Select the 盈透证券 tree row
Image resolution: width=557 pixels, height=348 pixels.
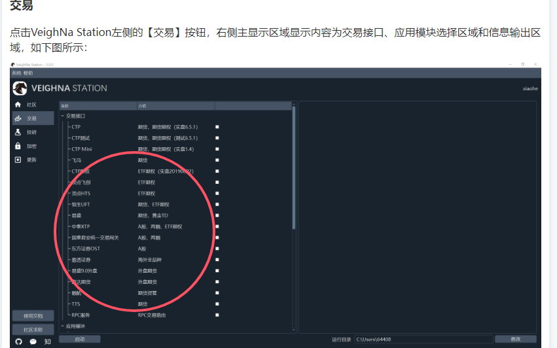click(175, 260)
